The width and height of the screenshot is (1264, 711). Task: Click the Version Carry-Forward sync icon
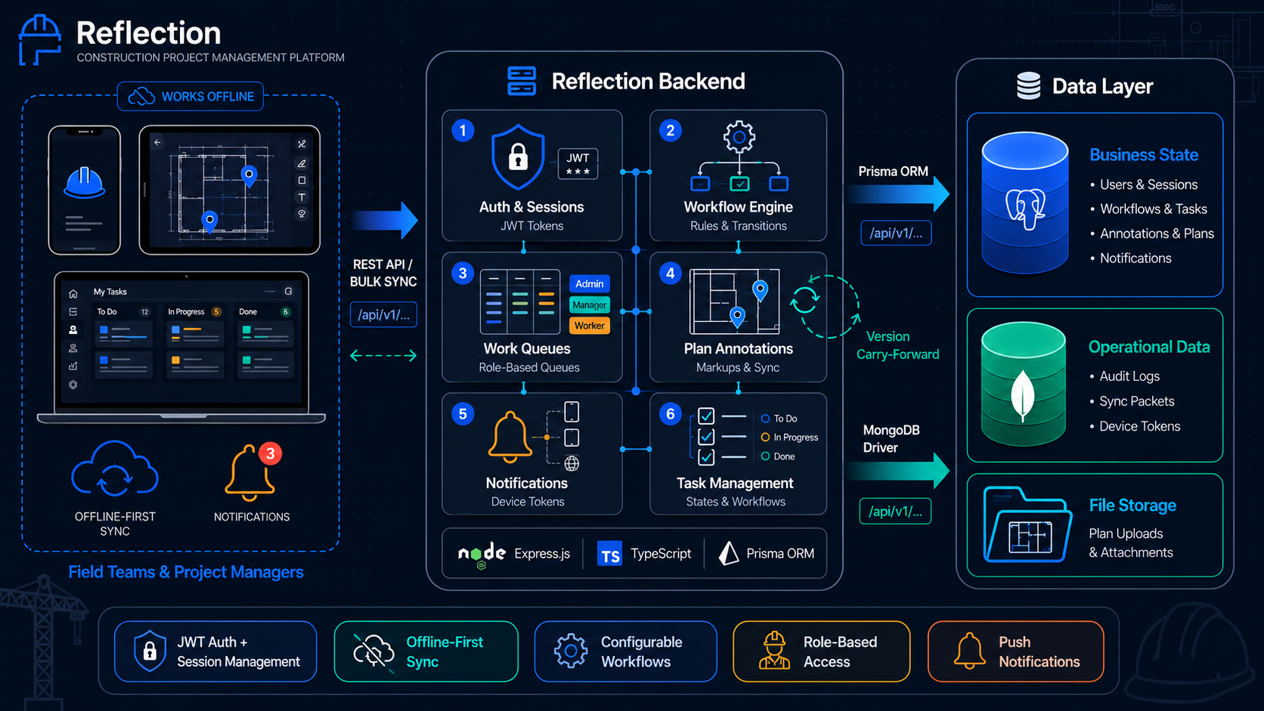point(805,299)
